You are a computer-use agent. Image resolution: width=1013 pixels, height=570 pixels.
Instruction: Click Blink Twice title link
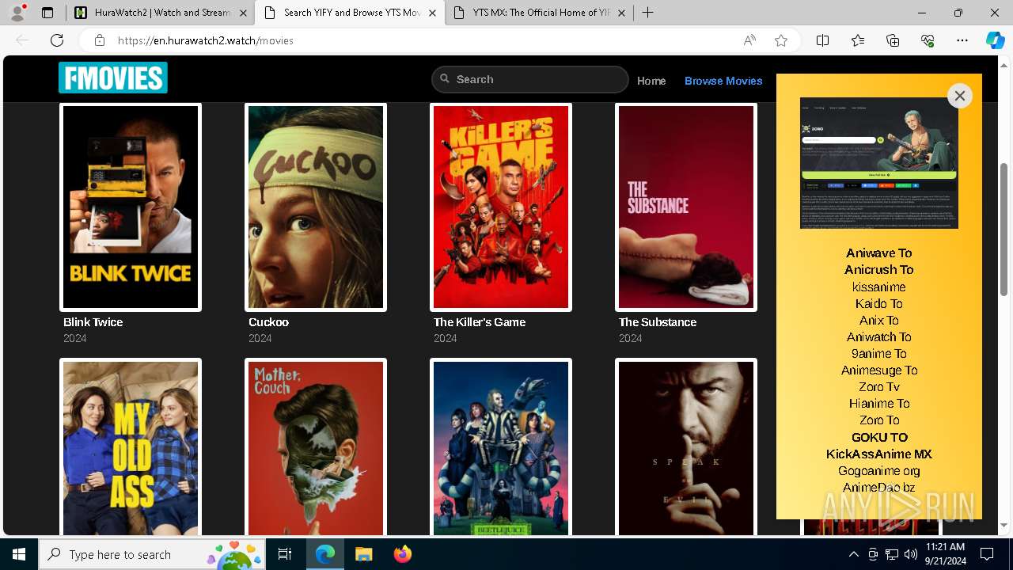pos(93,322)
